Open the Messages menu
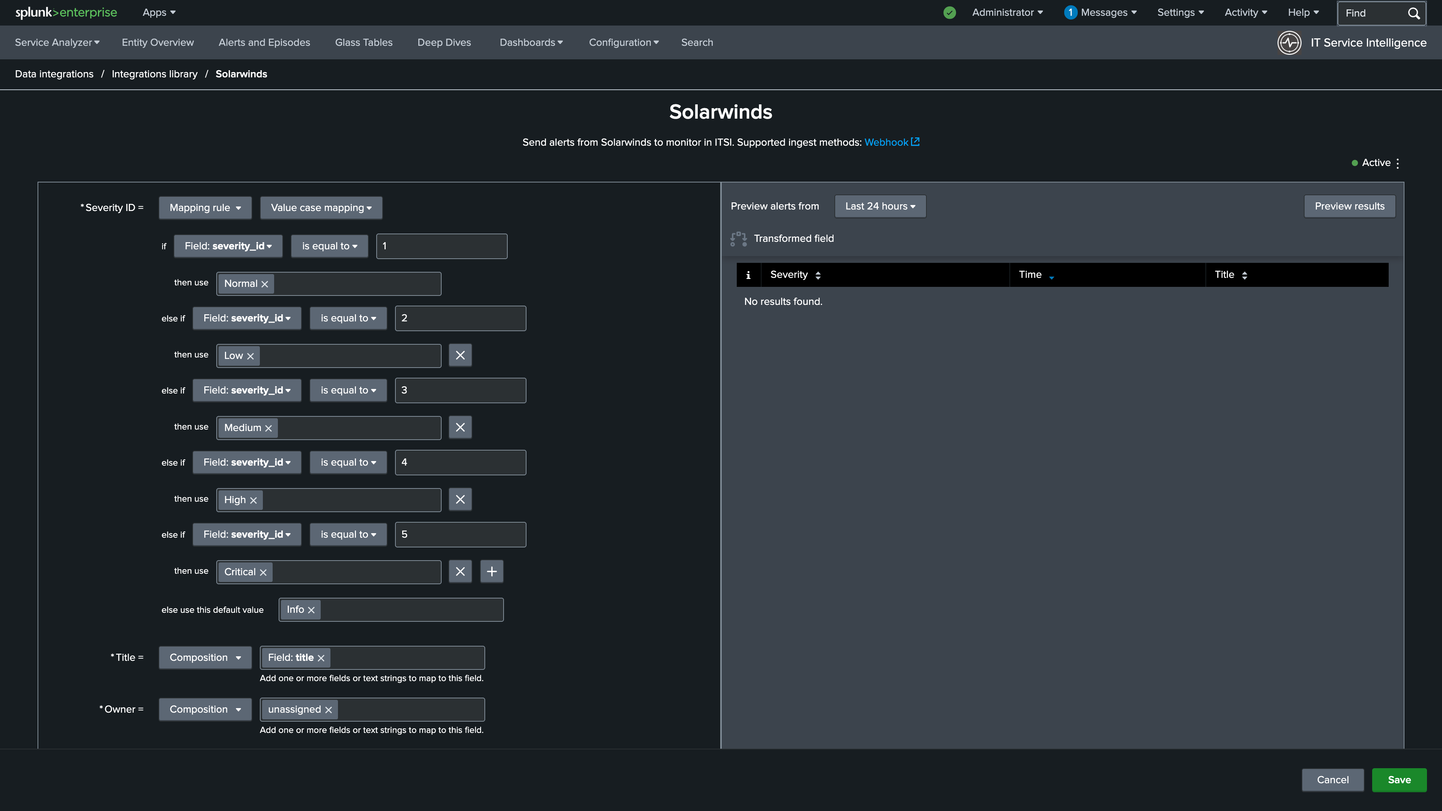Viewport: 1442px width, 811px height. coord(1101,12)
